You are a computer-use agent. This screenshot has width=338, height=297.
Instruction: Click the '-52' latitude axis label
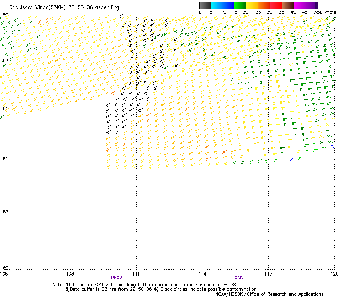coord(4,60)
